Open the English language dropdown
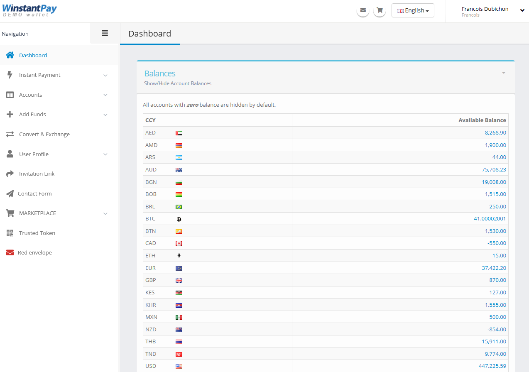Viewport: 529px width, 372px height. point(413,10)
